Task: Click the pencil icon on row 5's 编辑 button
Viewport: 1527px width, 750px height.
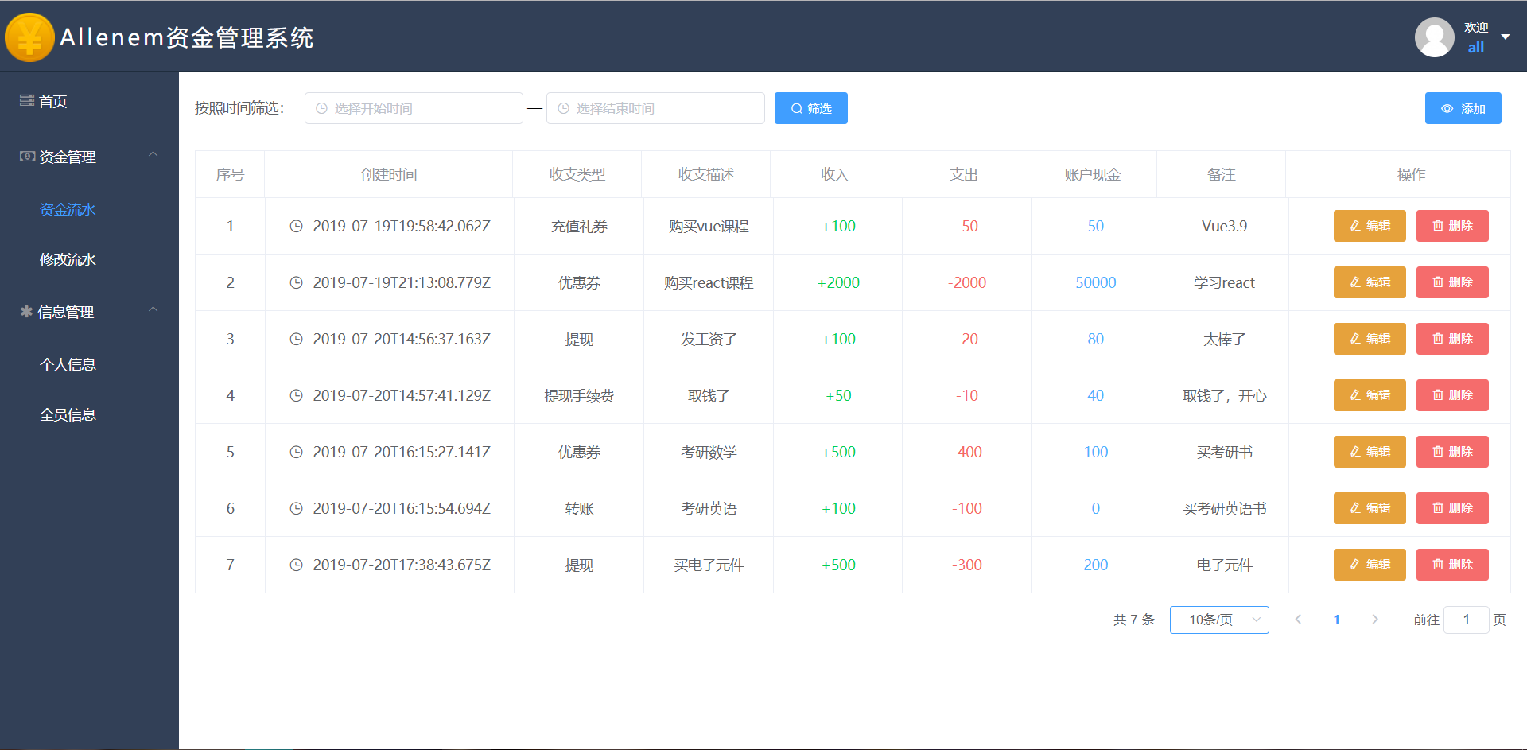Action: [x=1354, y=452]
